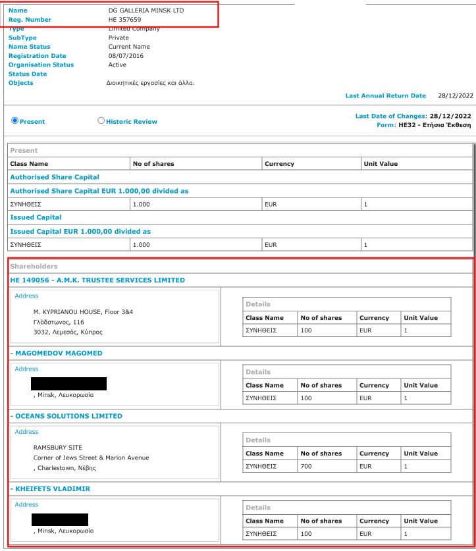Open the OCEANS SOLUTIONS LIMITED shareholder entry

tap(68, 416)
